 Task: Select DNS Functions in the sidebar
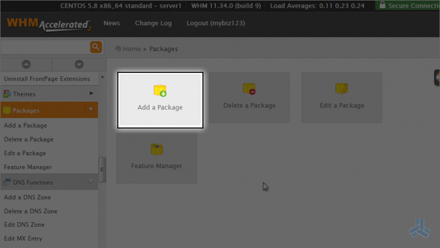point(49,182)
